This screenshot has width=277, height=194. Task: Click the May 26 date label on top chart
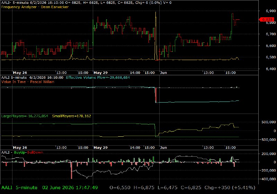click(x=20, y=73)
